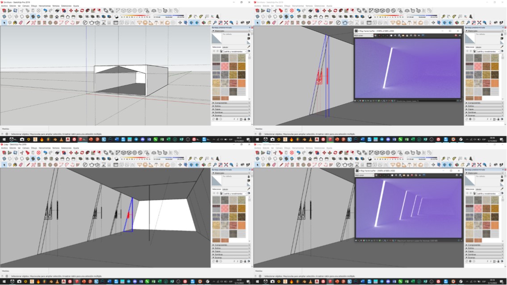This screenshot has height=285, width=507.
Task: Click Windows Start button on lower-left taskbar
Action: point(4,282)
